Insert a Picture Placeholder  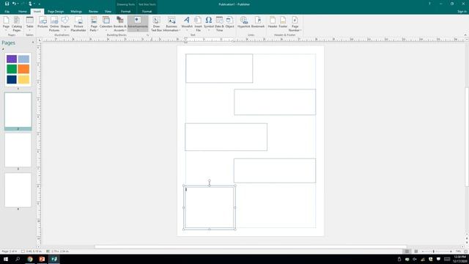(x=78, y=24)
